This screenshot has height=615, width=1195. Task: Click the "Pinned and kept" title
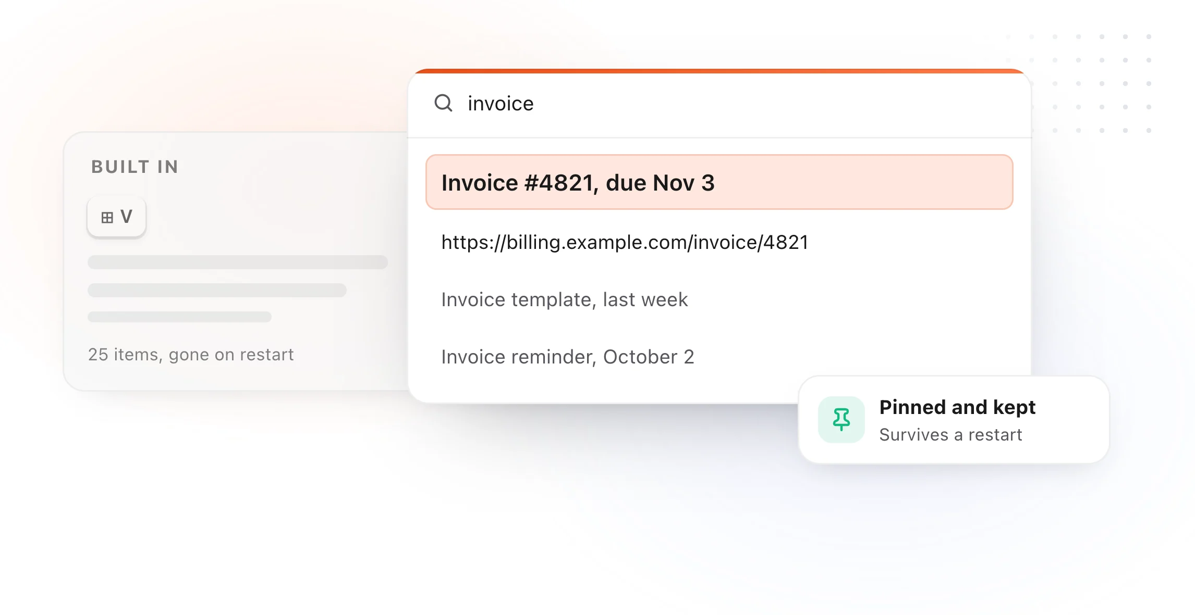coord(957,407)
